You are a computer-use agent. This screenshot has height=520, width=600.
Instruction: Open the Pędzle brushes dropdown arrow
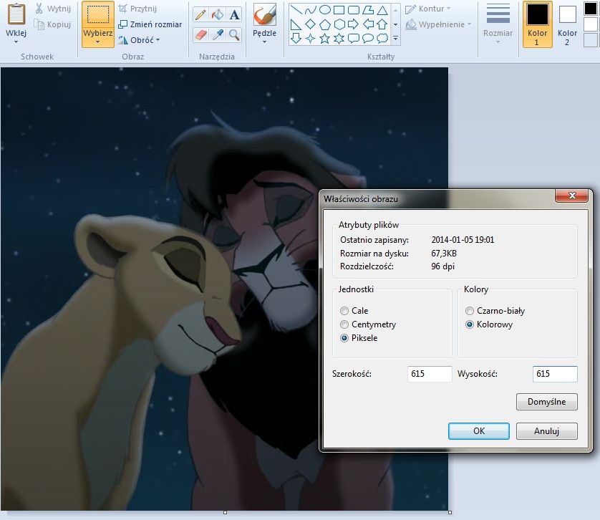click(264, 42)
